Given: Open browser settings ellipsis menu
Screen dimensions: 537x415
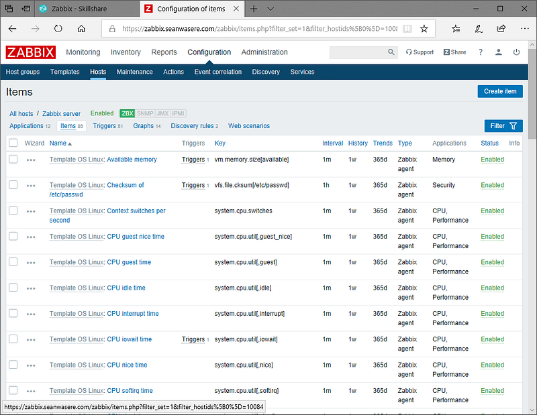Looking at the screenshot, I should 525,29.
